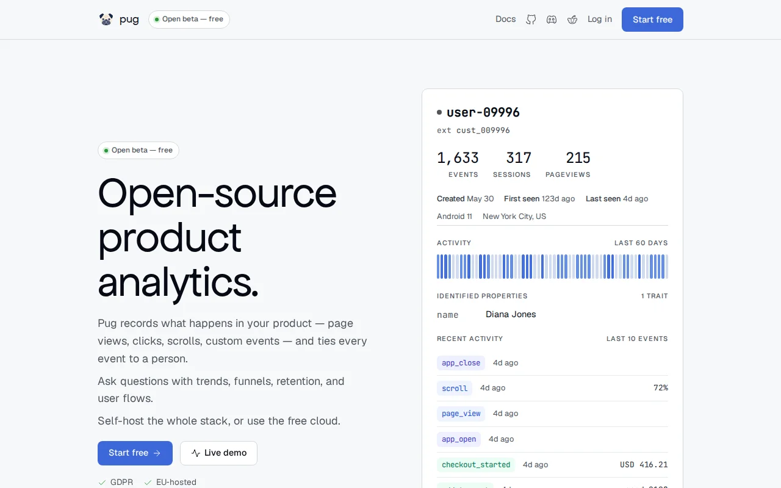Viewport: 781px width, 488px height.
Task: Click the pug brand name text
Action: coord(129,20)
